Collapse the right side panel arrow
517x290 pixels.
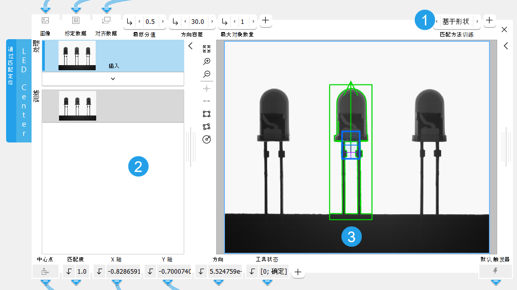click(x=506, y=46)
